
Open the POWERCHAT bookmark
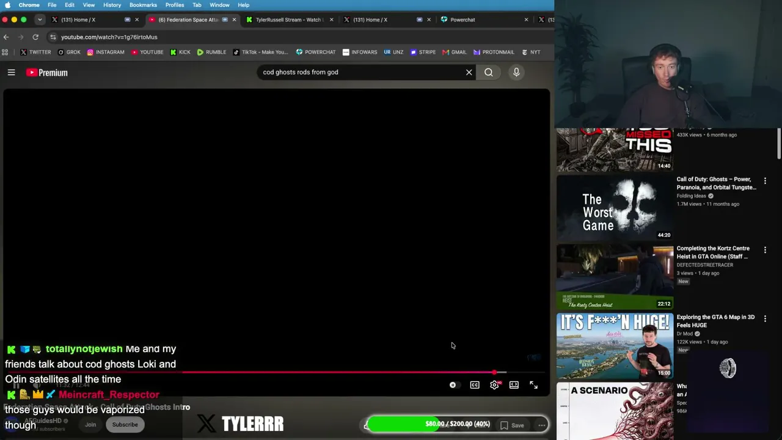click(x=316, y=52)
